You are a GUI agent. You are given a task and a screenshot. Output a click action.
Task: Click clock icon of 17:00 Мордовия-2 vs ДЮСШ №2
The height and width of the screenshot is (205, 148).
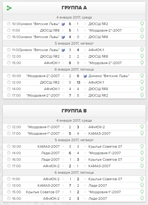[9, 95]
